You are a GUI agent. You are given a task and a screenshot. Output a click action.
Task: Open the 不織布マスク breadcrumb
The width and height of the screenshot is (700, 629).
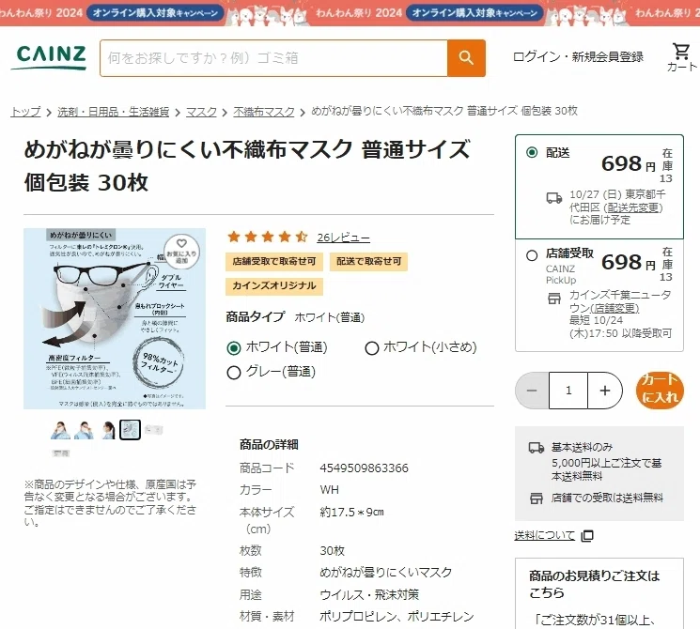point(264,112)
